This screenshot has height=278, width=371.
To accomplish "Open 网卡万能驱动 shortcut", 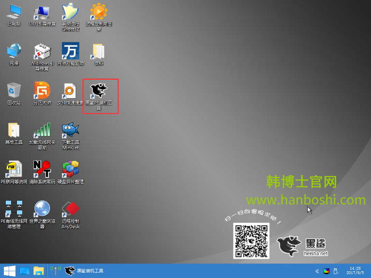I will [x=70, y=51].
